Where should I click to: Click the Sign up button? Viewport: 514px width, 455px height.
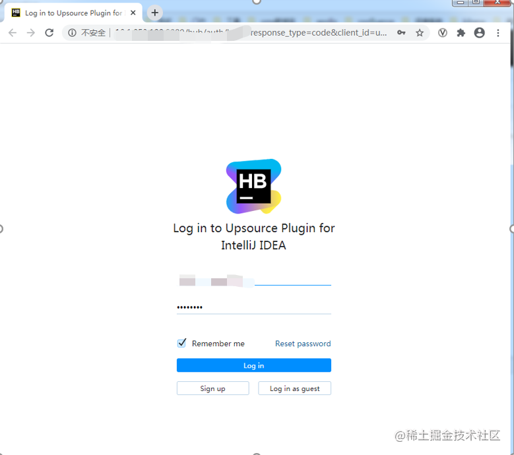[x=212, y=388]
